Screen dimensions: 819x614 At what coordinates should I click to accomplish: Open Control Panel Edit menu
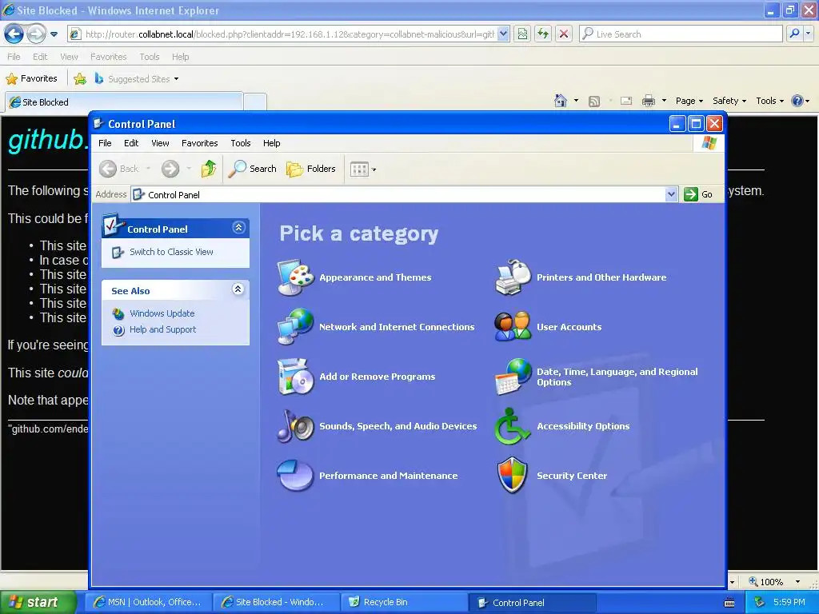click(x=131, y=143)
